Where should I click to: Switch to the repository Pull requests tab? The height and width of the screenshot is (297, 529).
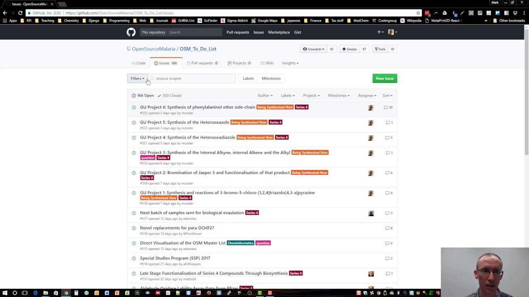click(x=202, y=63)
